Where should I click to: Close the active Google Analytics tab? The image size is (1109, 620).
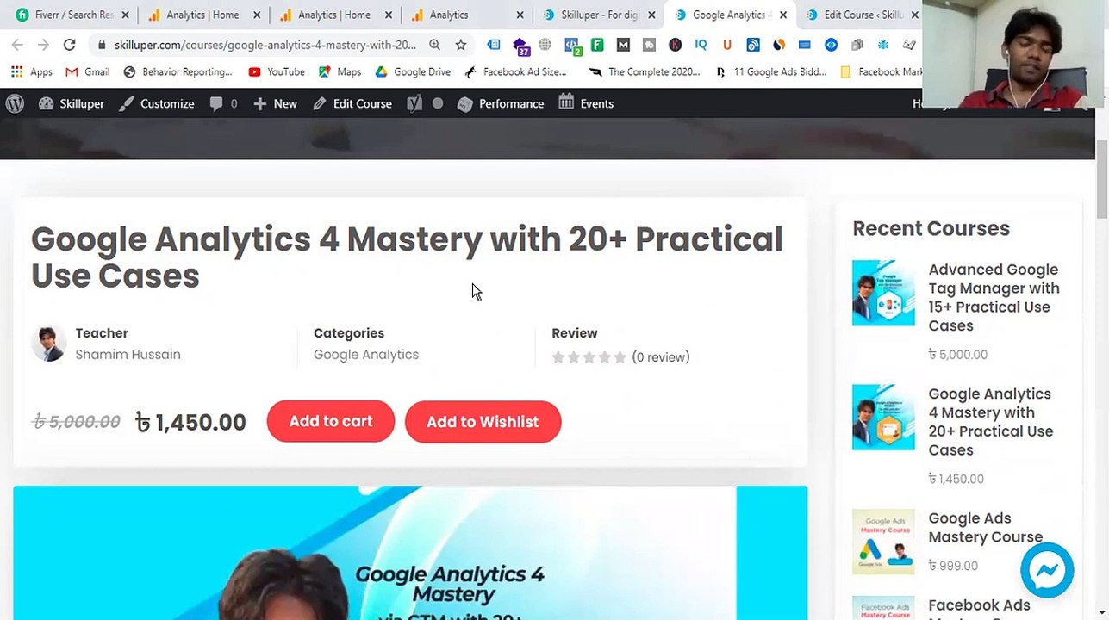click(783, 15)
